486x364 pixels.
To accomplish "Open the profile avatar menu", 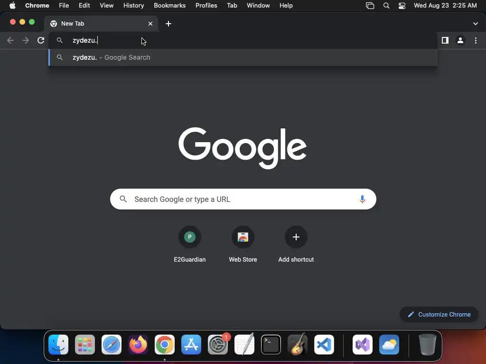I will pos(460,40).
